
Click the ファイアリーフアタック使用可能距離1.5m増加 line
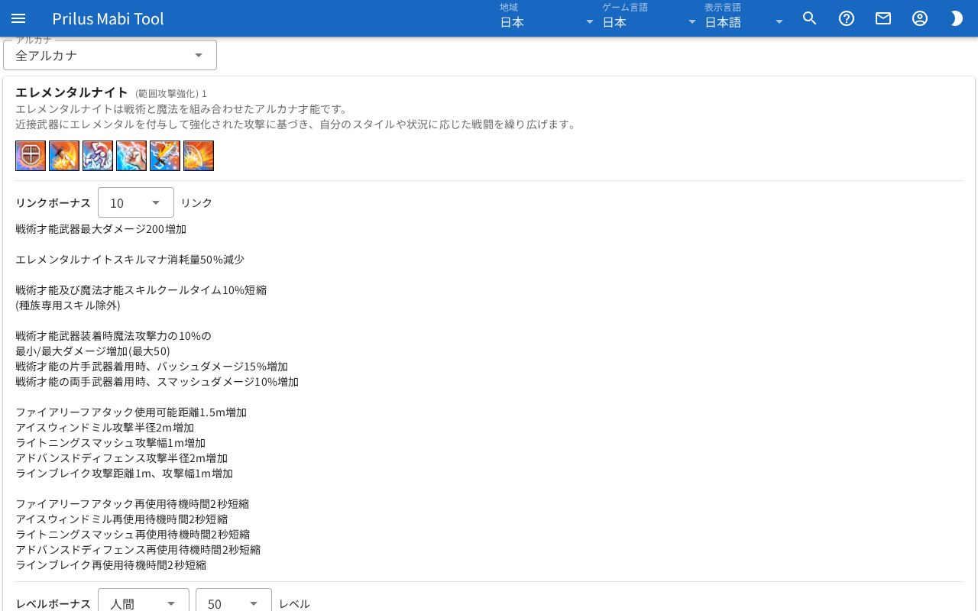click(131, 412)
